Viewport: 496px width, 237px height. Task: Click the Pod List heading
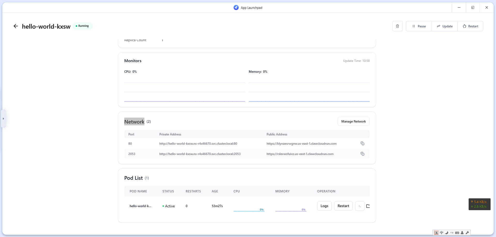[x=133, y=178]
